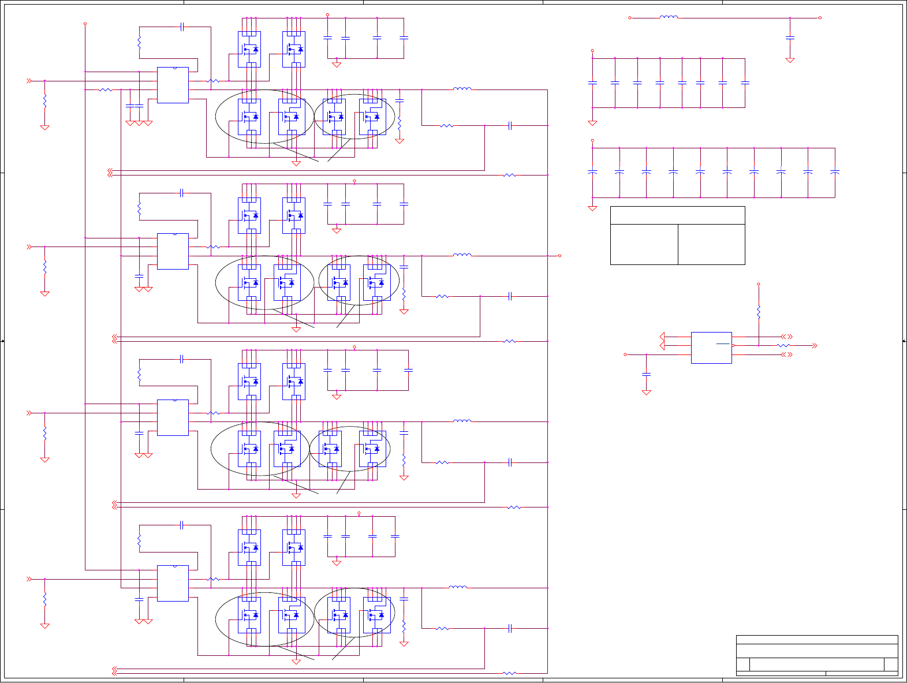
Task: Select the inductor on the top-right filter line
Action: [x=669, y=17]
